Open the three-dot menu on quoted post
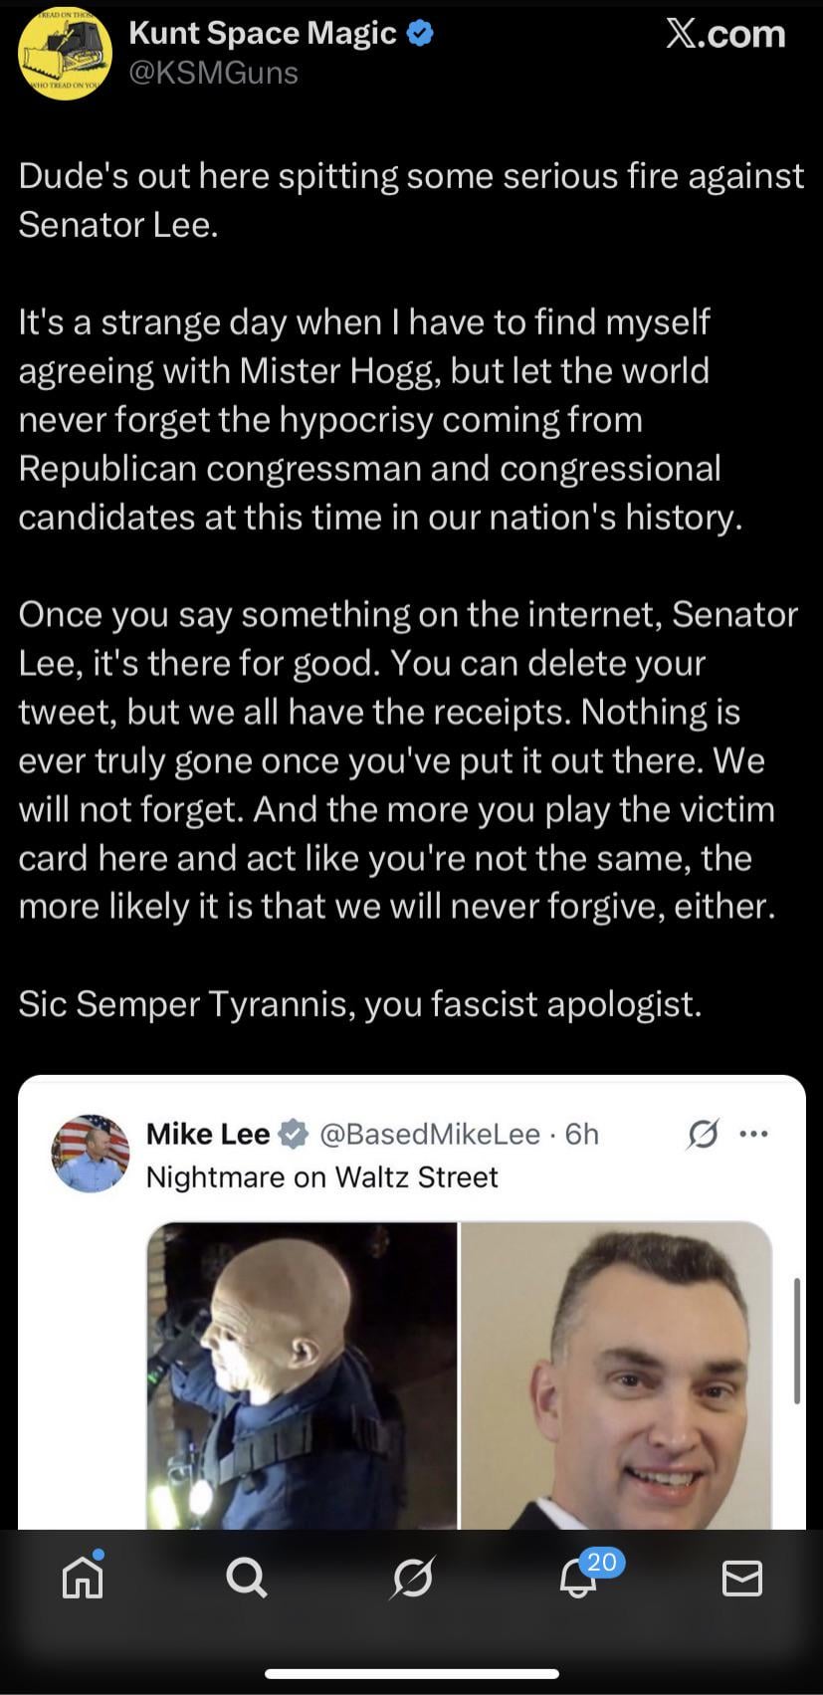823x1695 pixels. (x=754, y=1134)
